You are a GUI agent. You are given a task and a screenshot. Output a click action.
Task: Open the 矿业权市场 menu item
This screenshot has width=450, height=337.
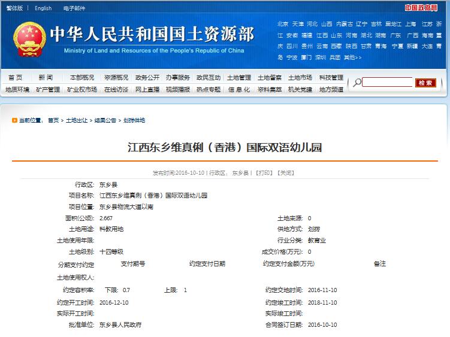coord(82,89)
